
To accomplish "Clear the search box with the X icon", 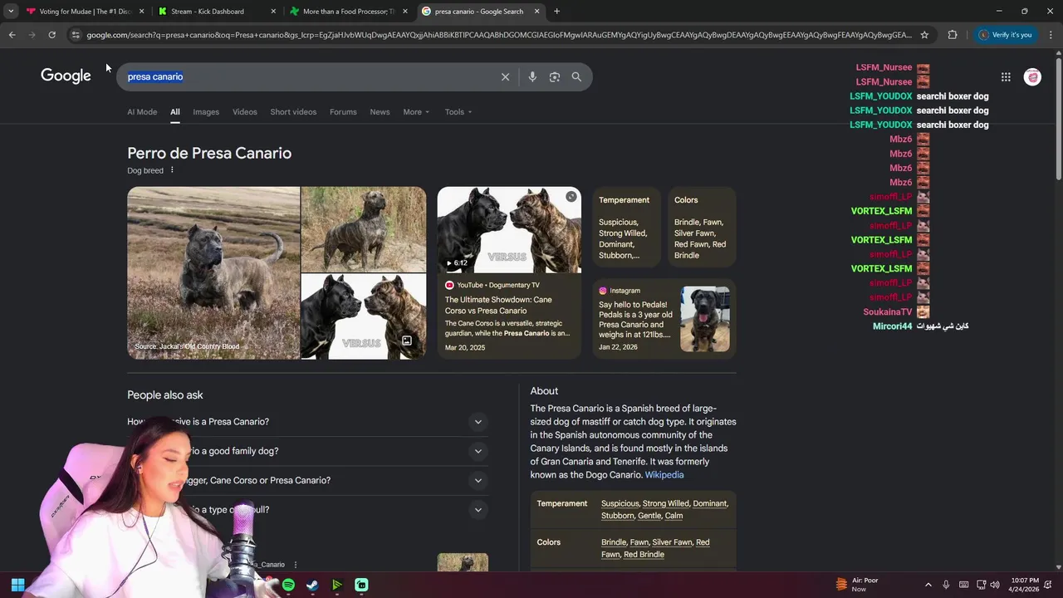I will click(505, 76).
